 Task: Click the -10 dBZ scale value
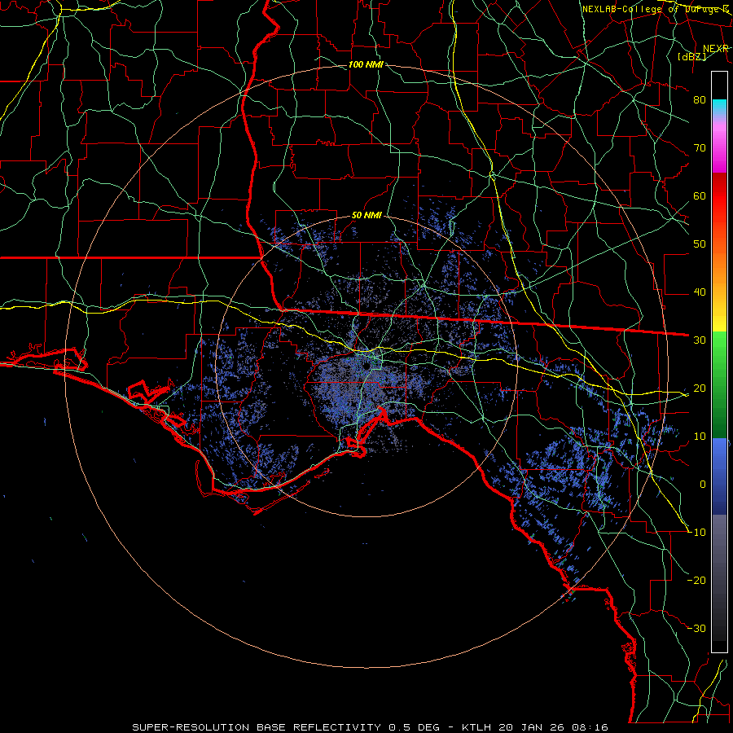point(696,533)
